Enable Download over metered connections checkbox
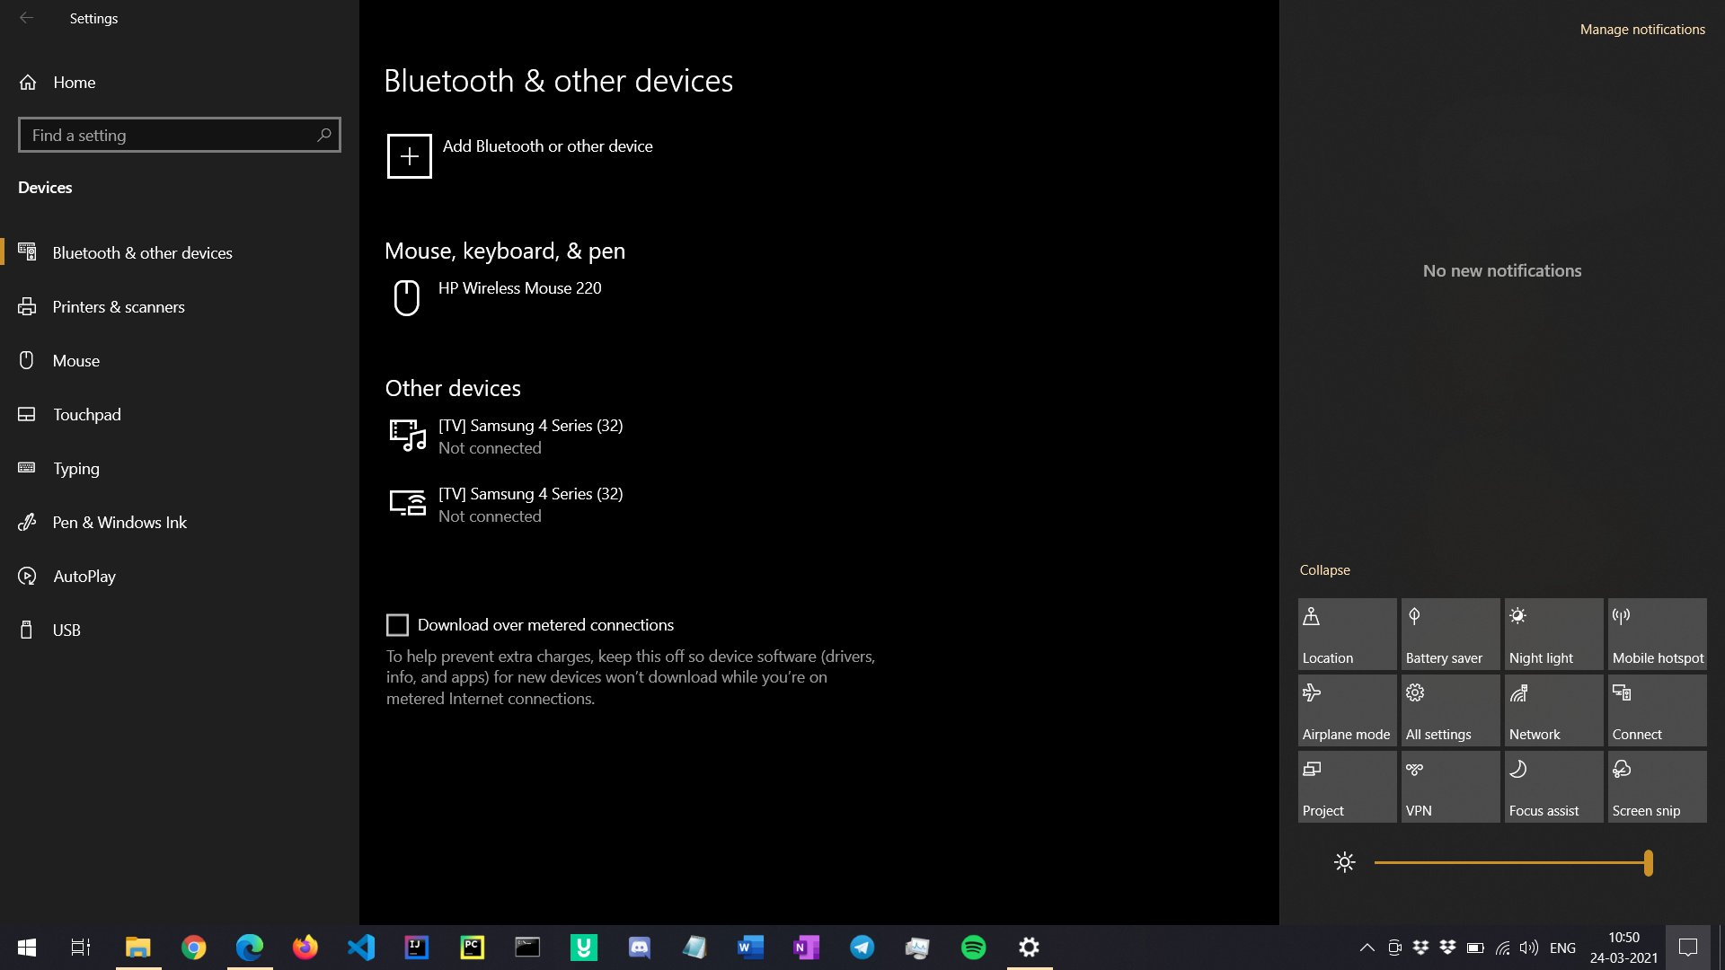This screenshot has height=970, width=1725. coord(397,624)
